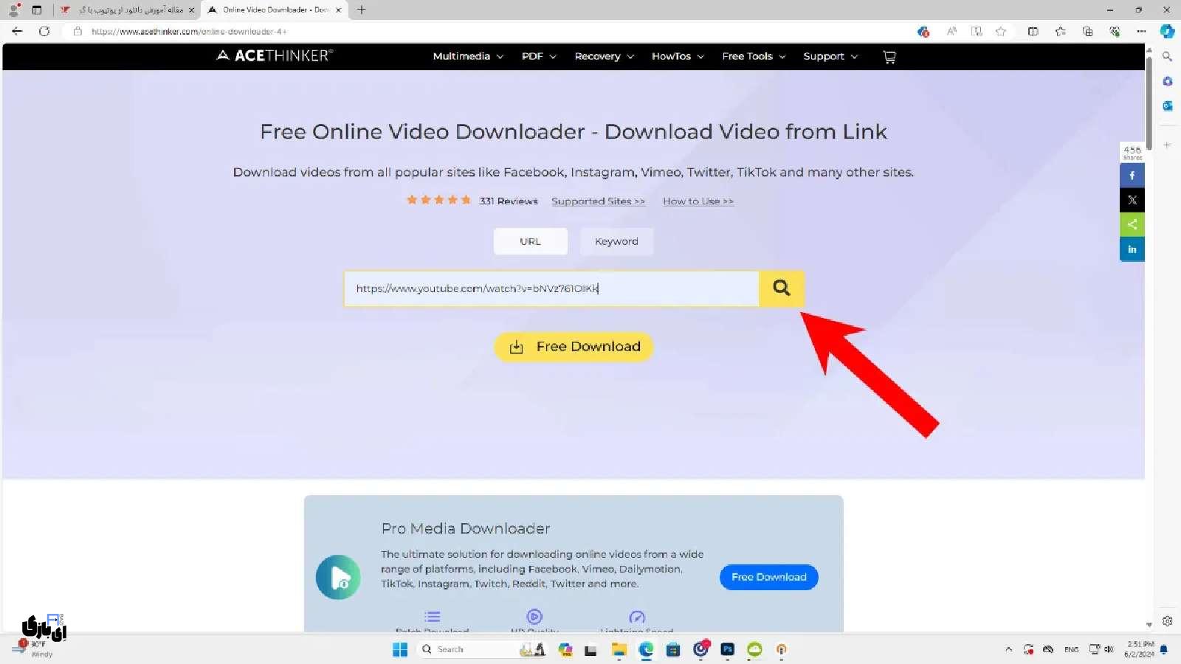
Task: Open Copilot from the browser toolbar
Action: tap(1167, 32)
